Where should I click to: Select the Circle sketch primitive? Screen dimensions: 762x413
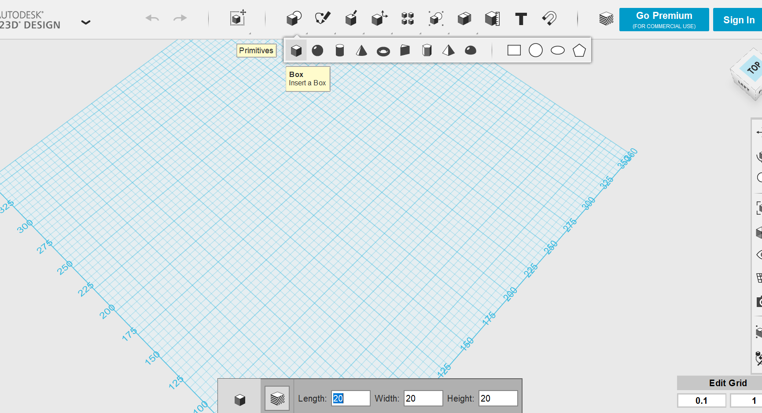click(536, 51)
